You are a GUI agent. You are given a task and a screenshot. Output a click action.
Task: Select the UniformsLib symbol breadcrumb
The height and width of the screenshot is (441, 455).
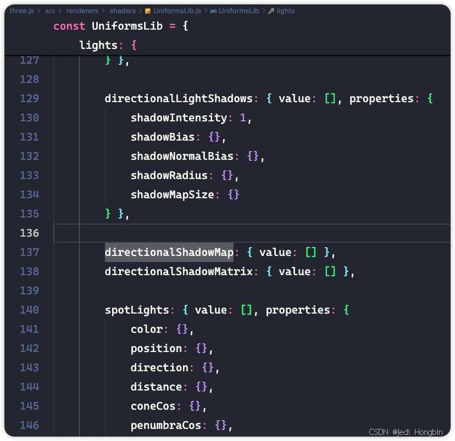click(239, 11)
